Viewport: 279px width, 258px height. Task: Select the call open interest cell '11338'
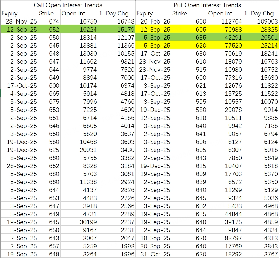point(79,182)
